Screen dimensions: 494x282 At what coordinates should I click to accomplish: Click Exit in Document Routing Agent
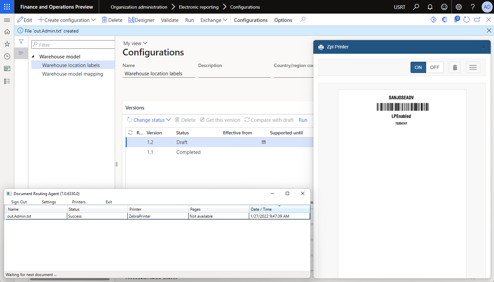[x=109, y=202]
